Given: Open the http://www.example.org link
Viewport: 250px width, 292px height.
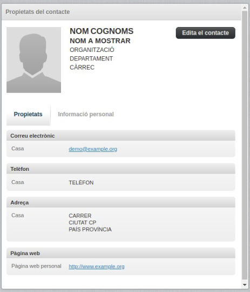Looking at the screenshot, I should coord(97,267).
